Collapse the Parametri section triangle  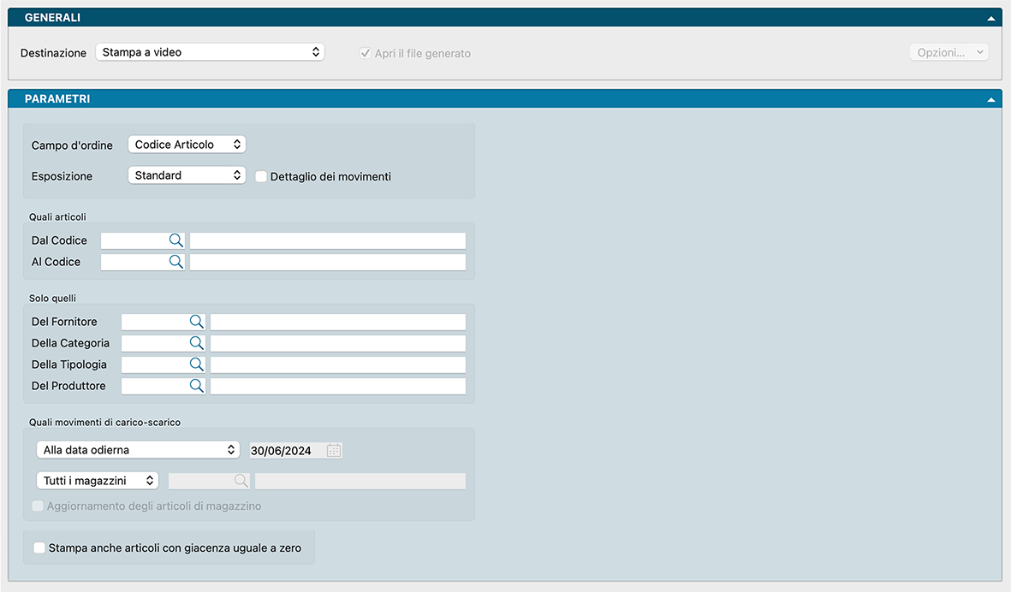pyautogui.click(x=991, y=99)
